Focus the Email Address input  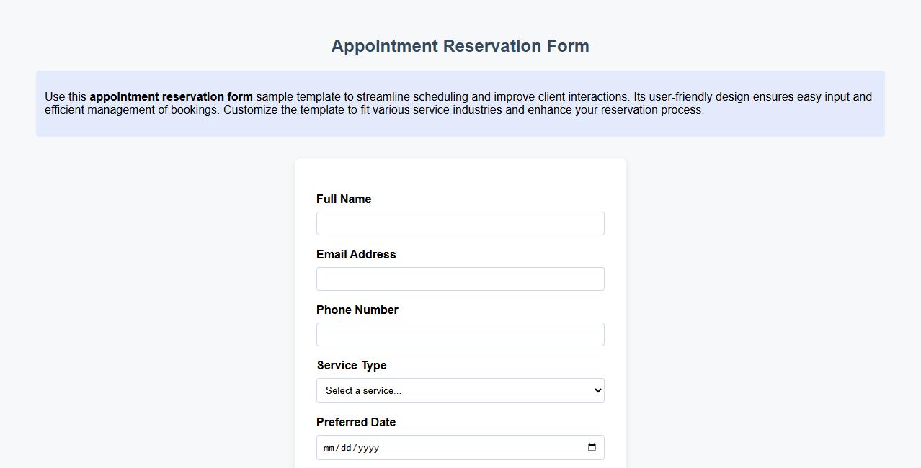[x=460, y=279]
